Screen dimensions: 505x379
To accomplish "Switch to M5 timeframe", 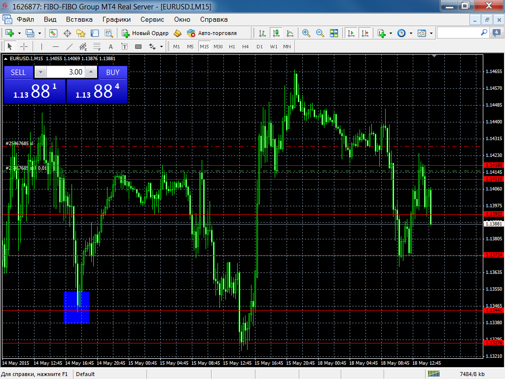I will (190, 47).
